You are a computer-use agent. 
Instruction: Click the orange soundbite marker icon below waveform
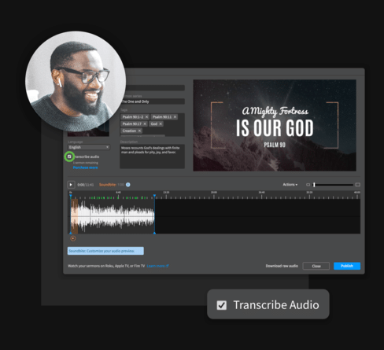click(x=73, y=238)
